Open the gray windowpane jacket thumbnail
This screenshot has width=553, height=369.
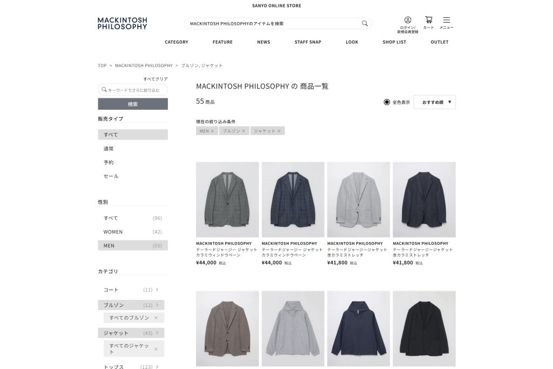point(227,200)
